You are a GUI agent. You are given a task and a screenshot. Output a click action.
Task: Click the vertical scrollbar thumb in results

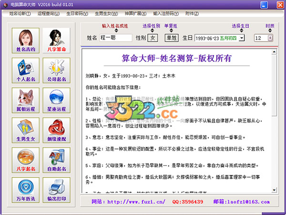[x=274, y=85]
